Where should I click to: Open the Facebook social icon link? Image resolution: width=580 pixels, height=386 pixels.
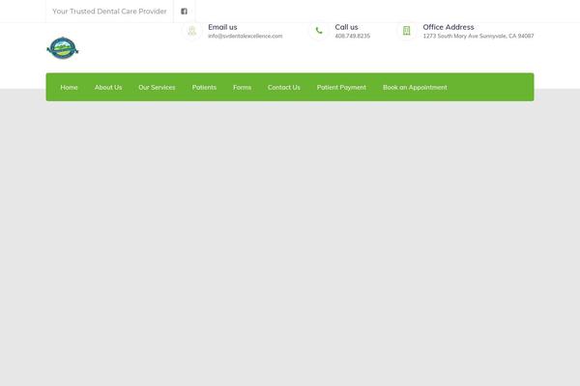[x=184, y=11]
